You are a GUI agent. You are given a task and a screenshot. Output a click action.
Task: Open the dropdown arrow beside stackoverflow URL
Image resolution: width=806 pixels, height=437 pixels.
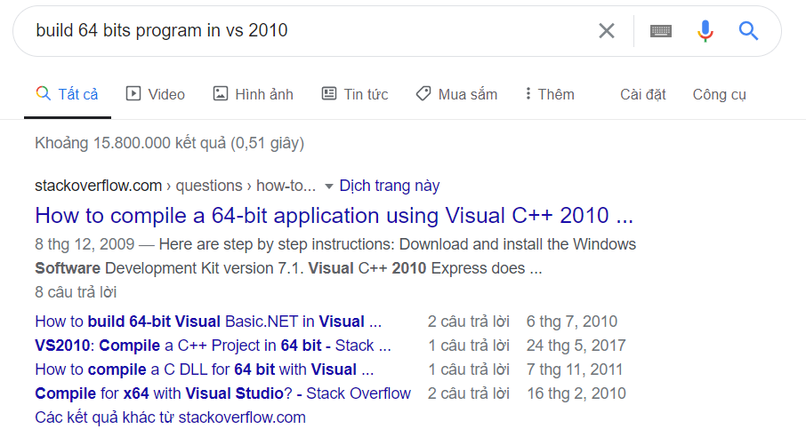[329, 187]
